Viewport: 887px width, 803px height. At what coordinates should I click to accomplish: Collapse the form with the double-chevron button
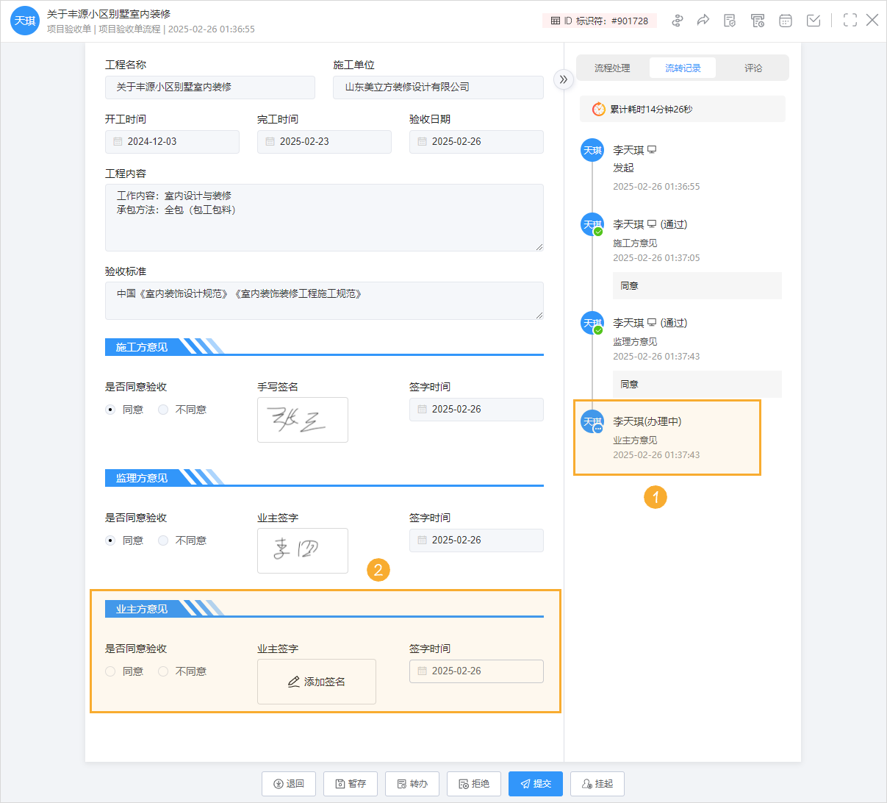(563, 79)
